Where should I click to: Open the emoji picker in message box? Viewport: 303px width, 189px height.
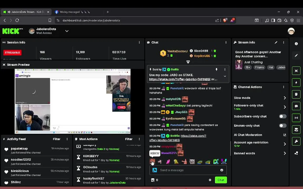tap(222, 170)
